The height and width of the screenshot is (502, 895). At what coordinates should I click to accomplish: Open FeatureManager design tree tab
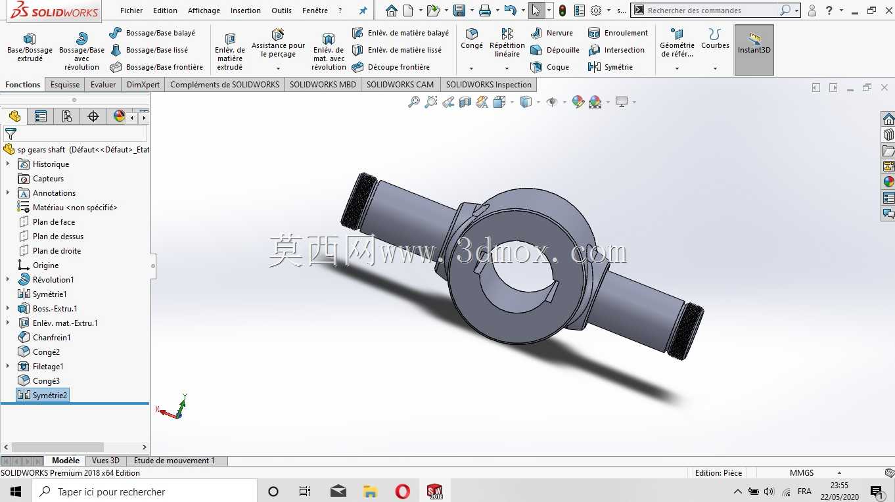click(x=14, y=116)
